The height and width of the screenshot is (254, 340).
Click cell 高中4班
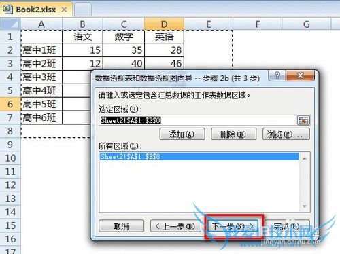41,90
